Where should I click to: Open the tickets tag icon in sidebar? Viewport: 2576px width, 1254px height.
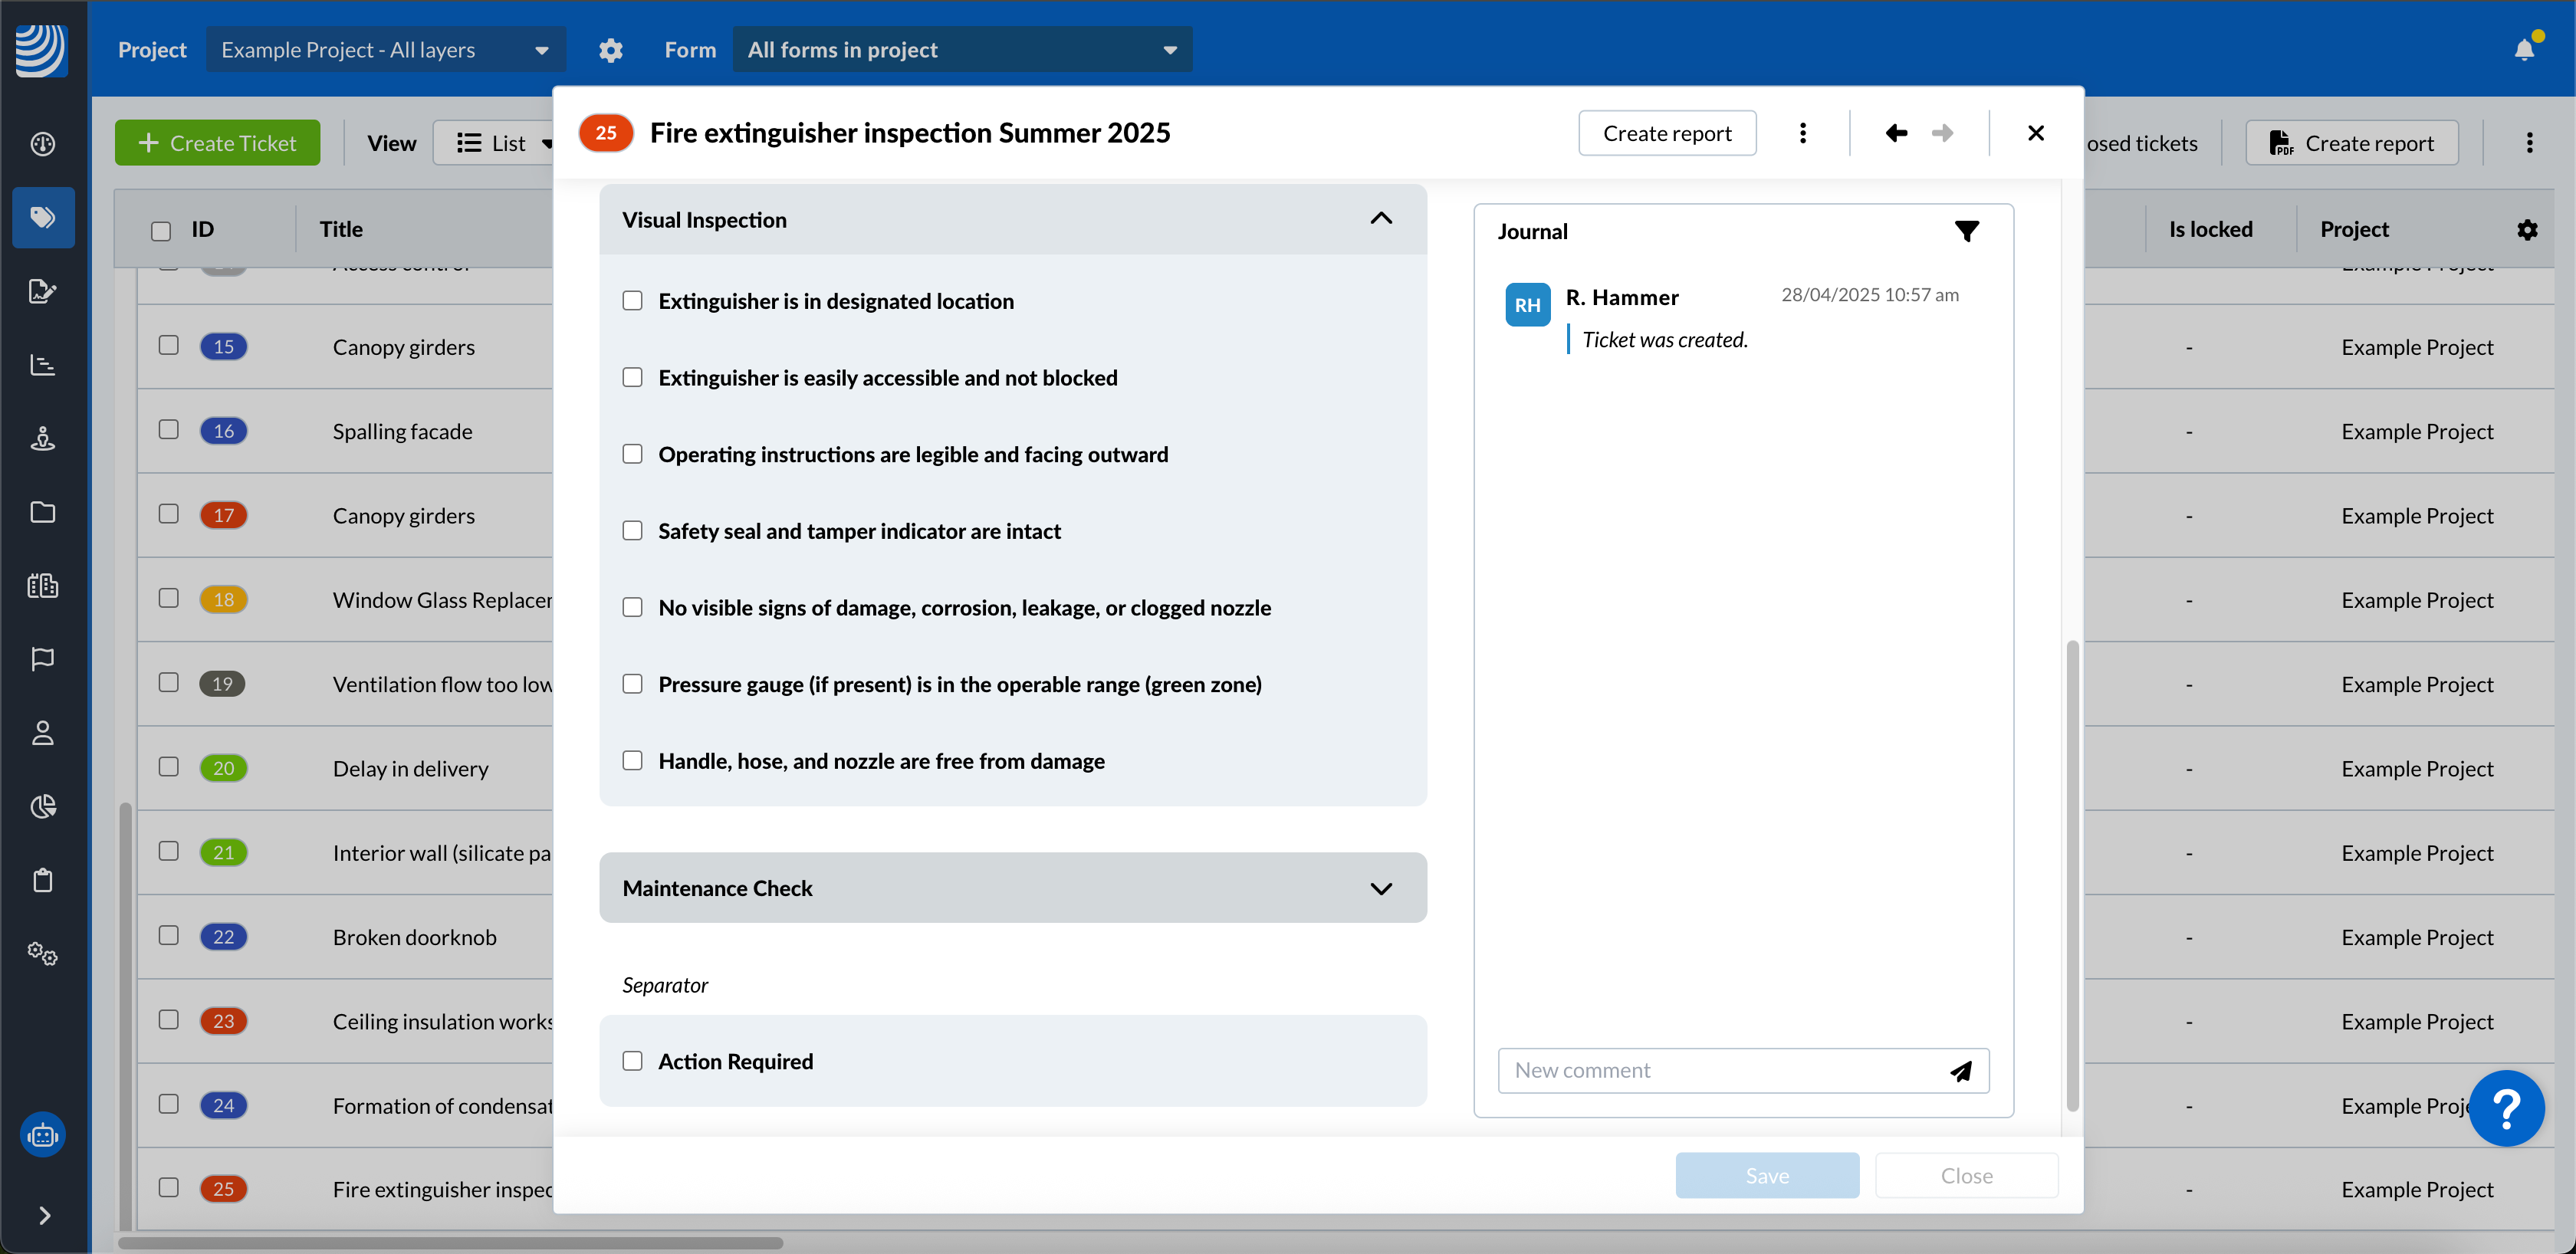43,217
